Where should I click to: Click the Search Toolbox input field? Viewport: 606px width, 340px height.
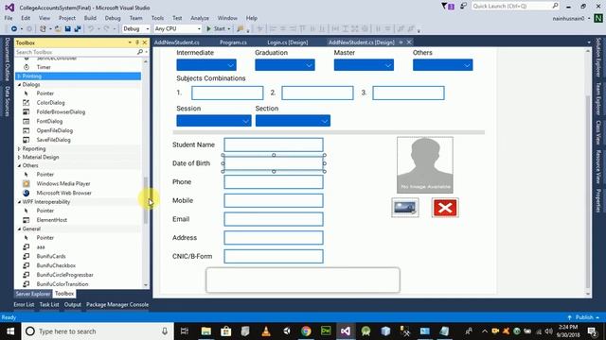[76, 52]
